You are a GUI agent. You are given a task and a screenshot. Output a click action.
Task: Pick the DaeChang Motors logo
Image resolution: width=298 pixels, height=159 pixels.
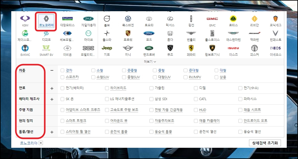pyautogui.click(x=67, y=19)
